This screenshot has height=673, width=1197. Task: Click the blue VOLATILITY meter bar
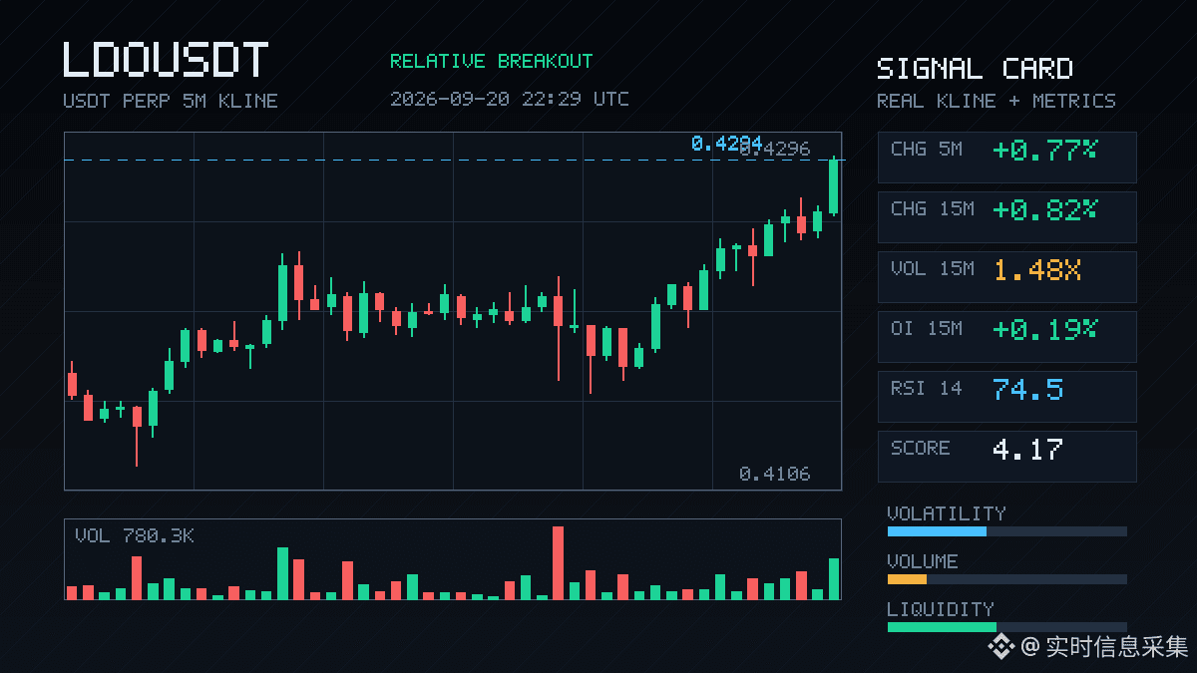937,531
